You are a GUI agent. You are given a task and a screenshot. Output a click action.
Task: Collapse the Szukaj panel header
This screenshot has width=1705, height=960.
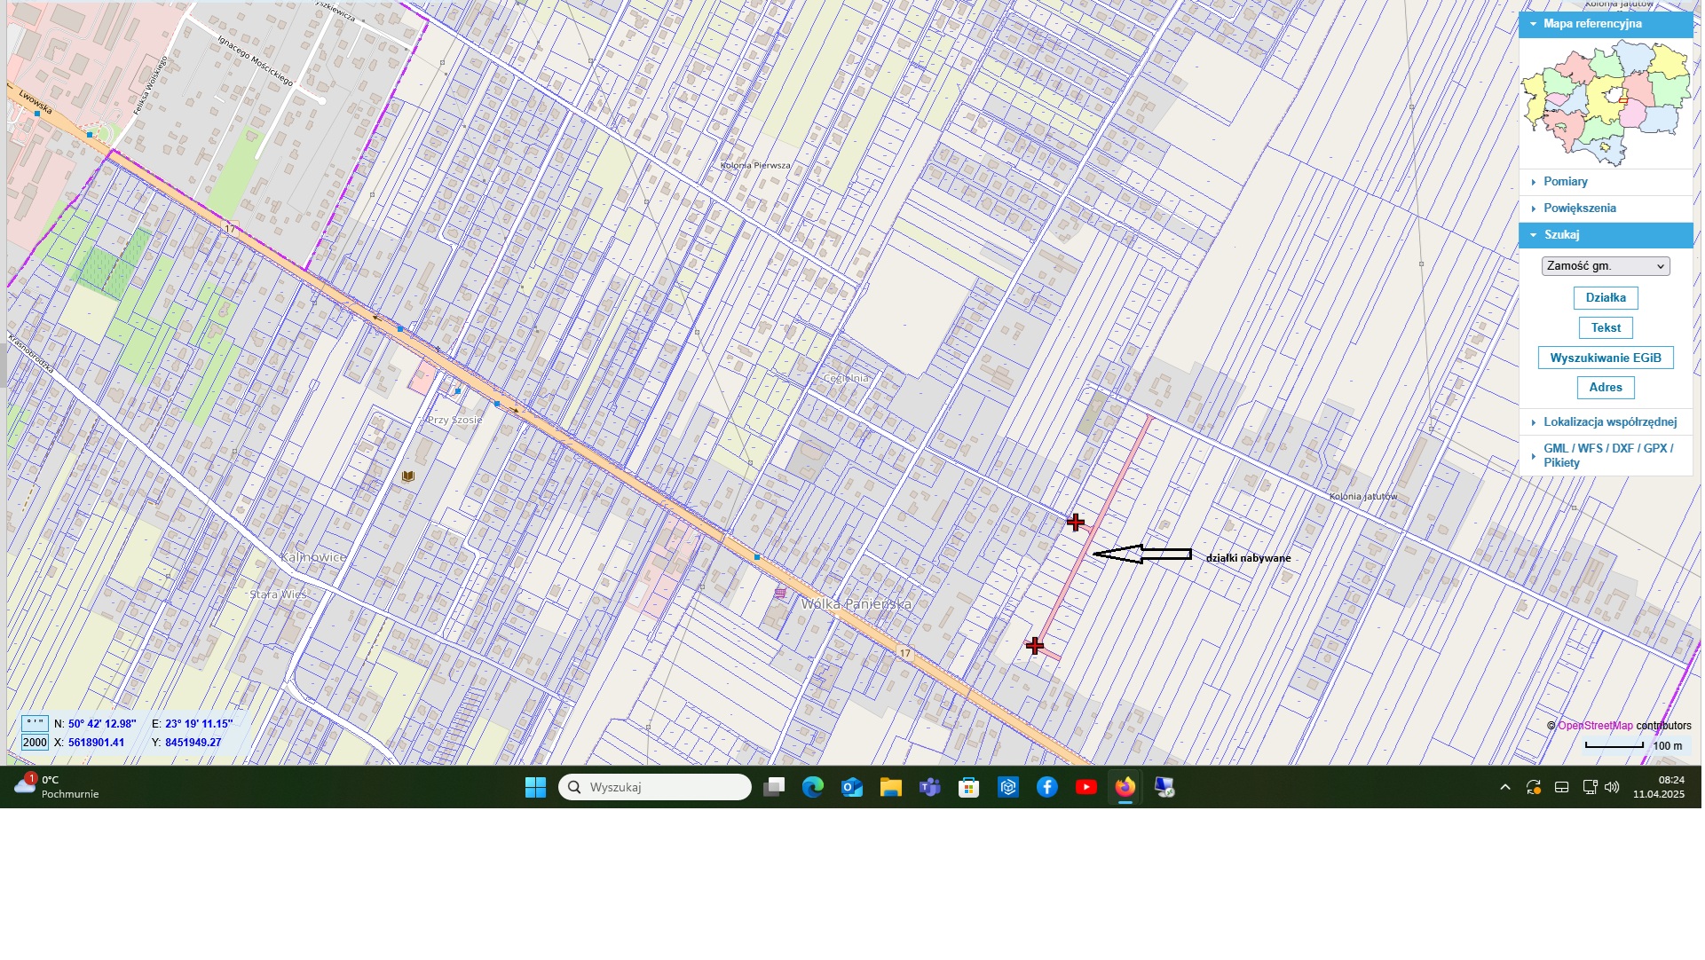[1561, 235]
